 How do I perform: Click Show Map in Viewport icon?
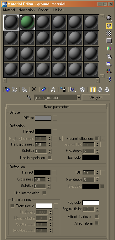point(82,89)
